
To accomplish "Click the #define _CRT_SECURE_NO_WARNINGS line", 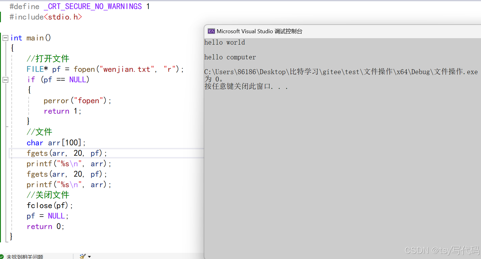I will pyautogui.click(x=79, y=6).
